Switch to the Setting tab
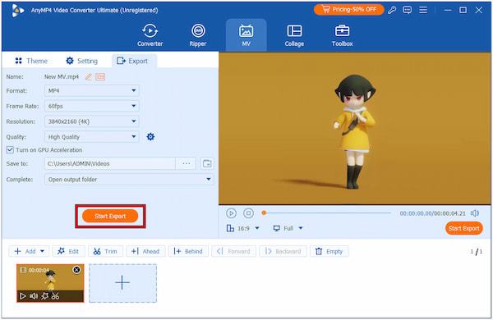The height and width of the screenshot is (320, 493). click(x=81, y=61)
